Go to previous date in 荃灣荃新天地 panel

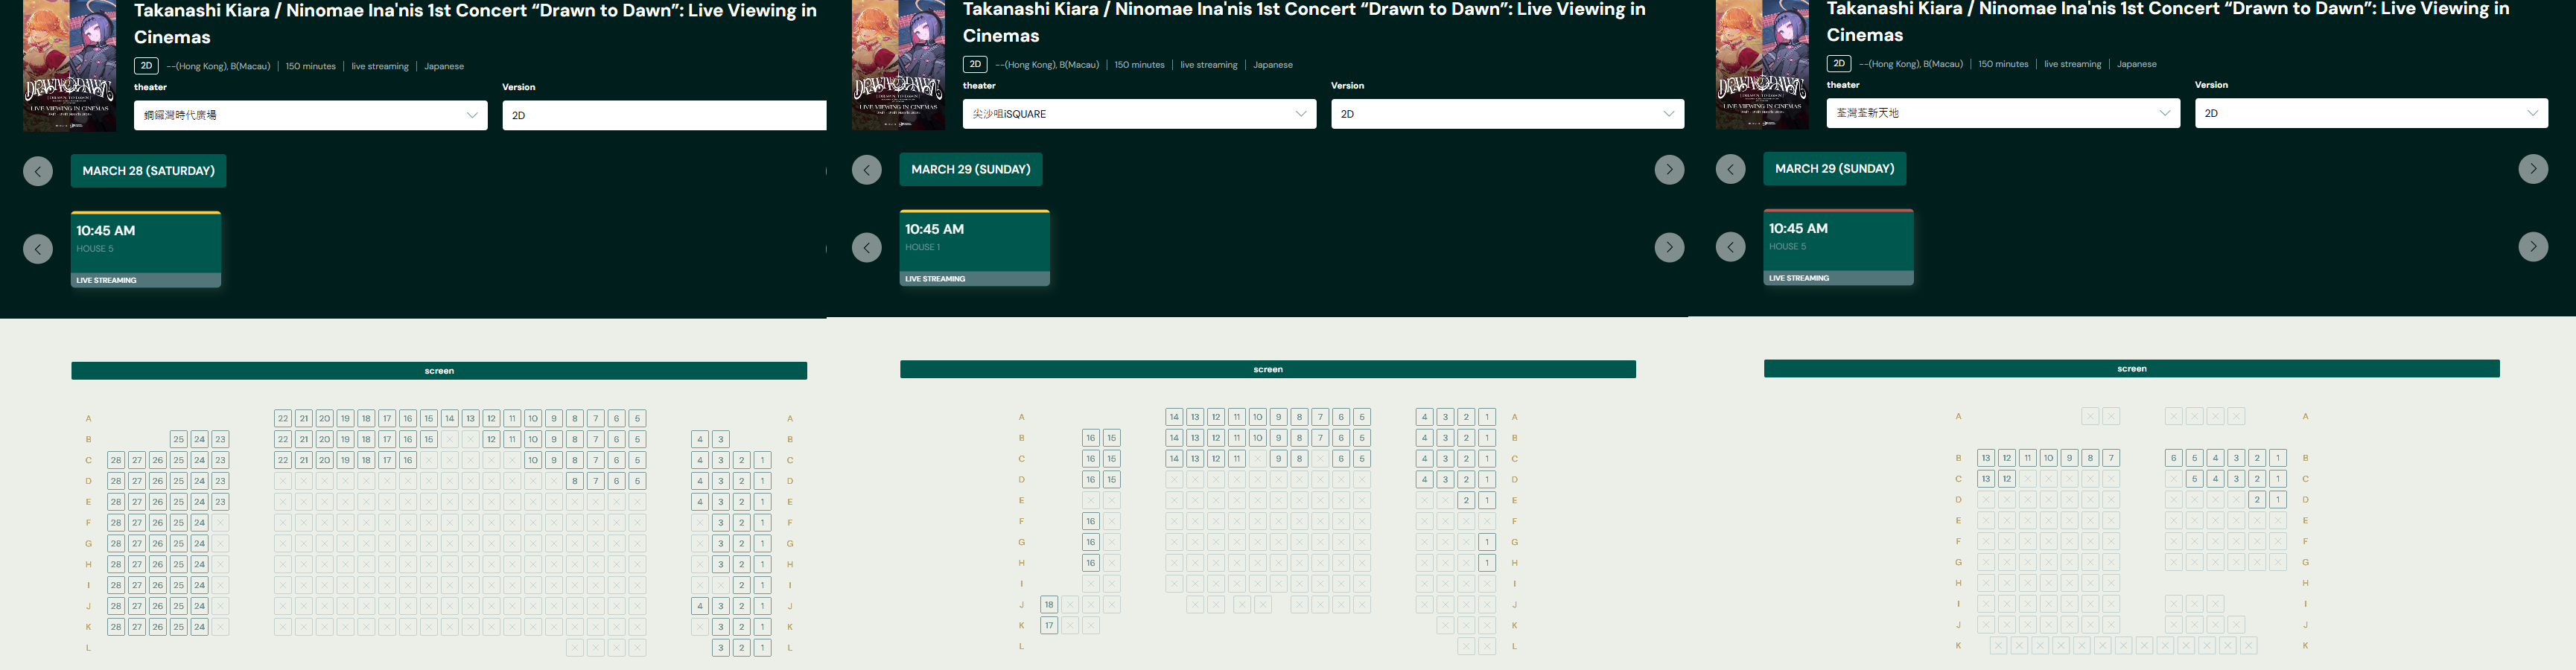(1731, 169)
